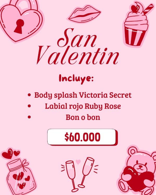Image resolution: width=156 pixels, height=195 pixels.
Task: Select Body splash Victoria Secret item
Action: [x=83, y=95]
